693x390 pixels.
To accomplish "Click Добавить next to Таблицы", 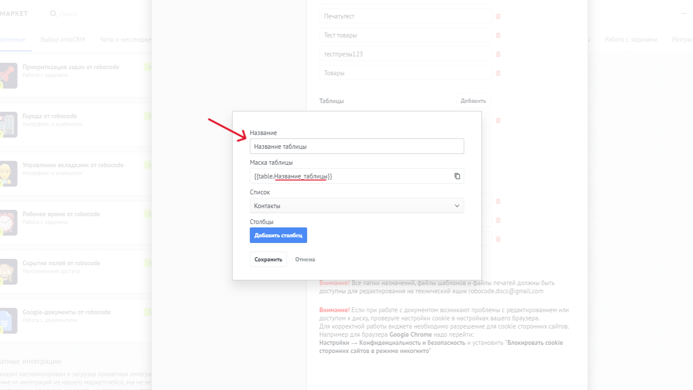I will pos(473,101).
